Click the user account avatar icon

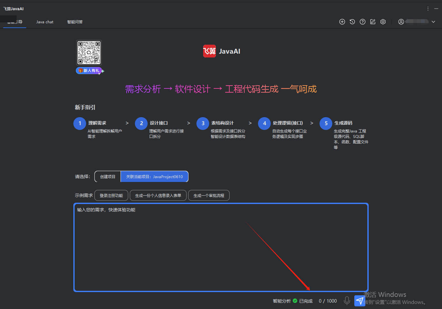[401, 22]
